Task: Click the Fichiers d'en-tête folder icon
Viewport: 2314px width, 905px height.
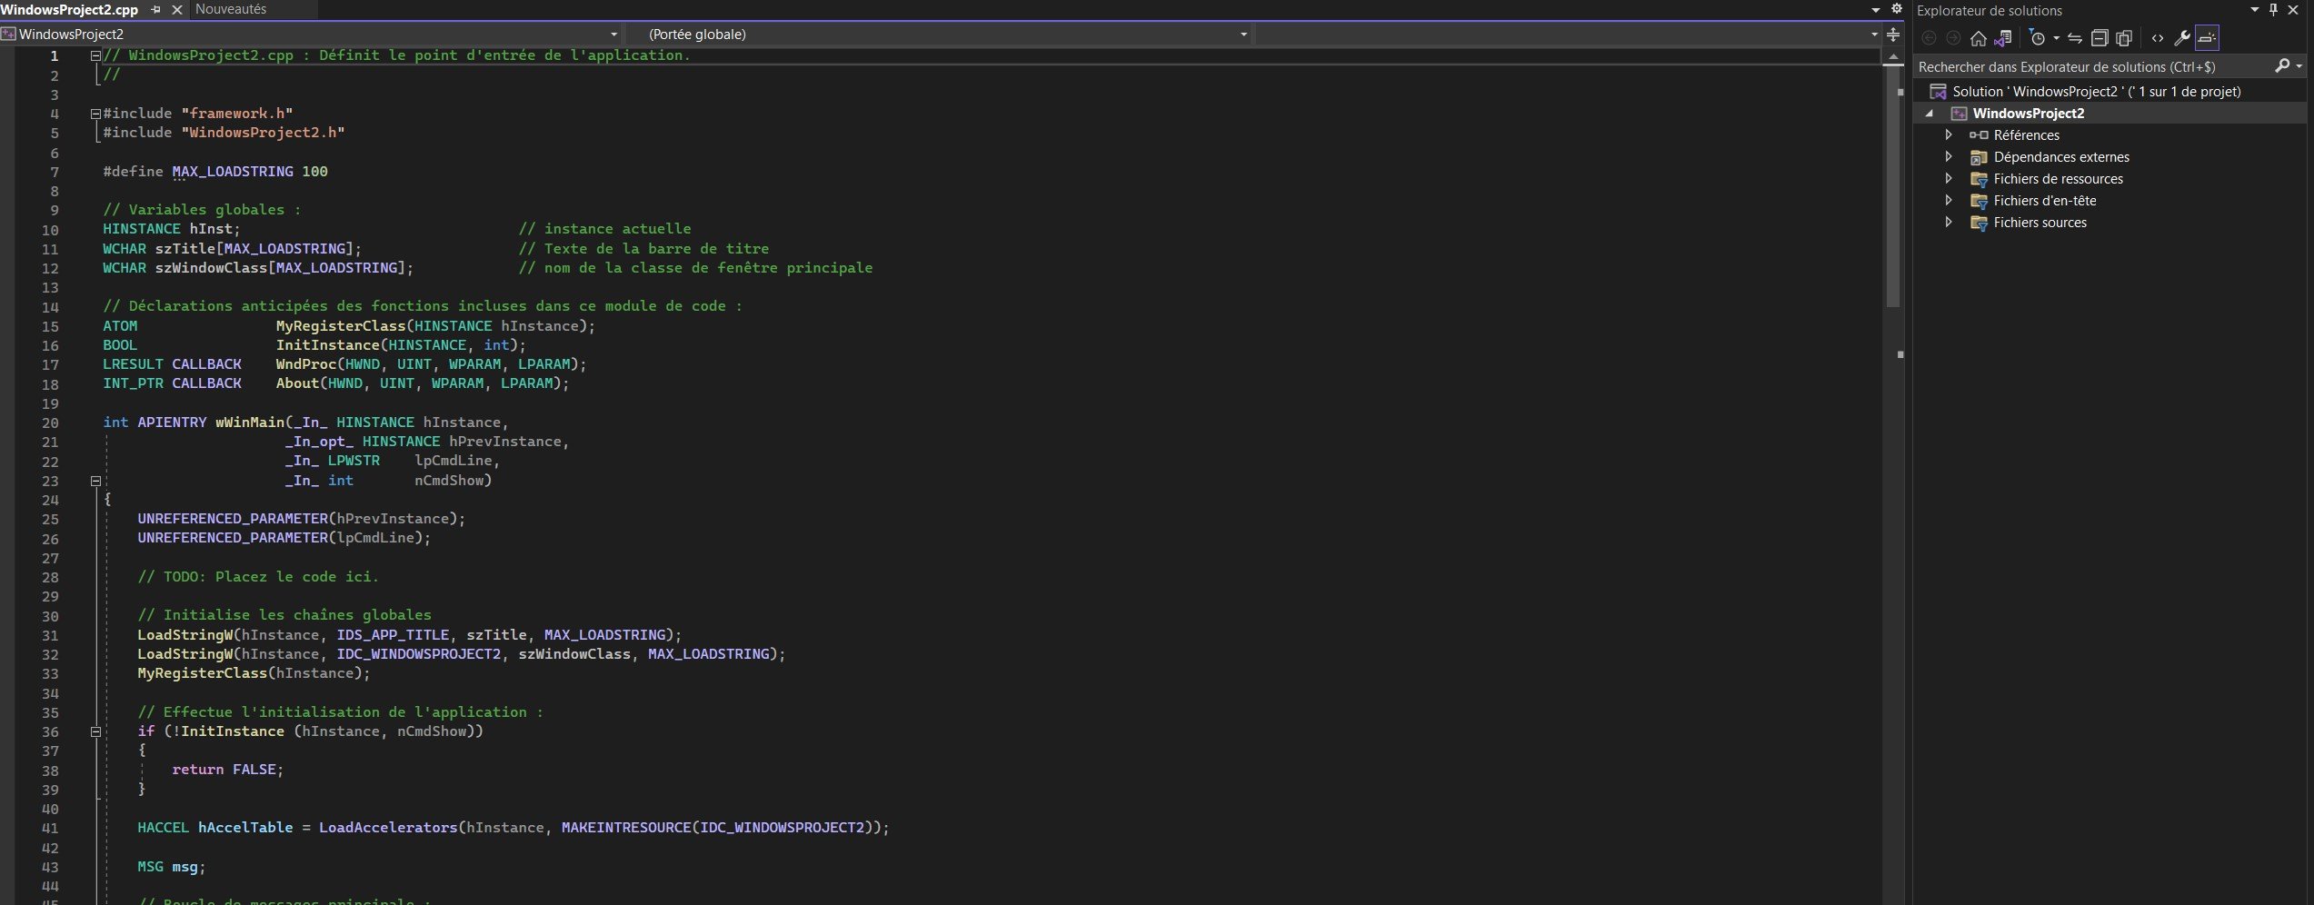Action: pyautogui.click(x=1979, y=201)
